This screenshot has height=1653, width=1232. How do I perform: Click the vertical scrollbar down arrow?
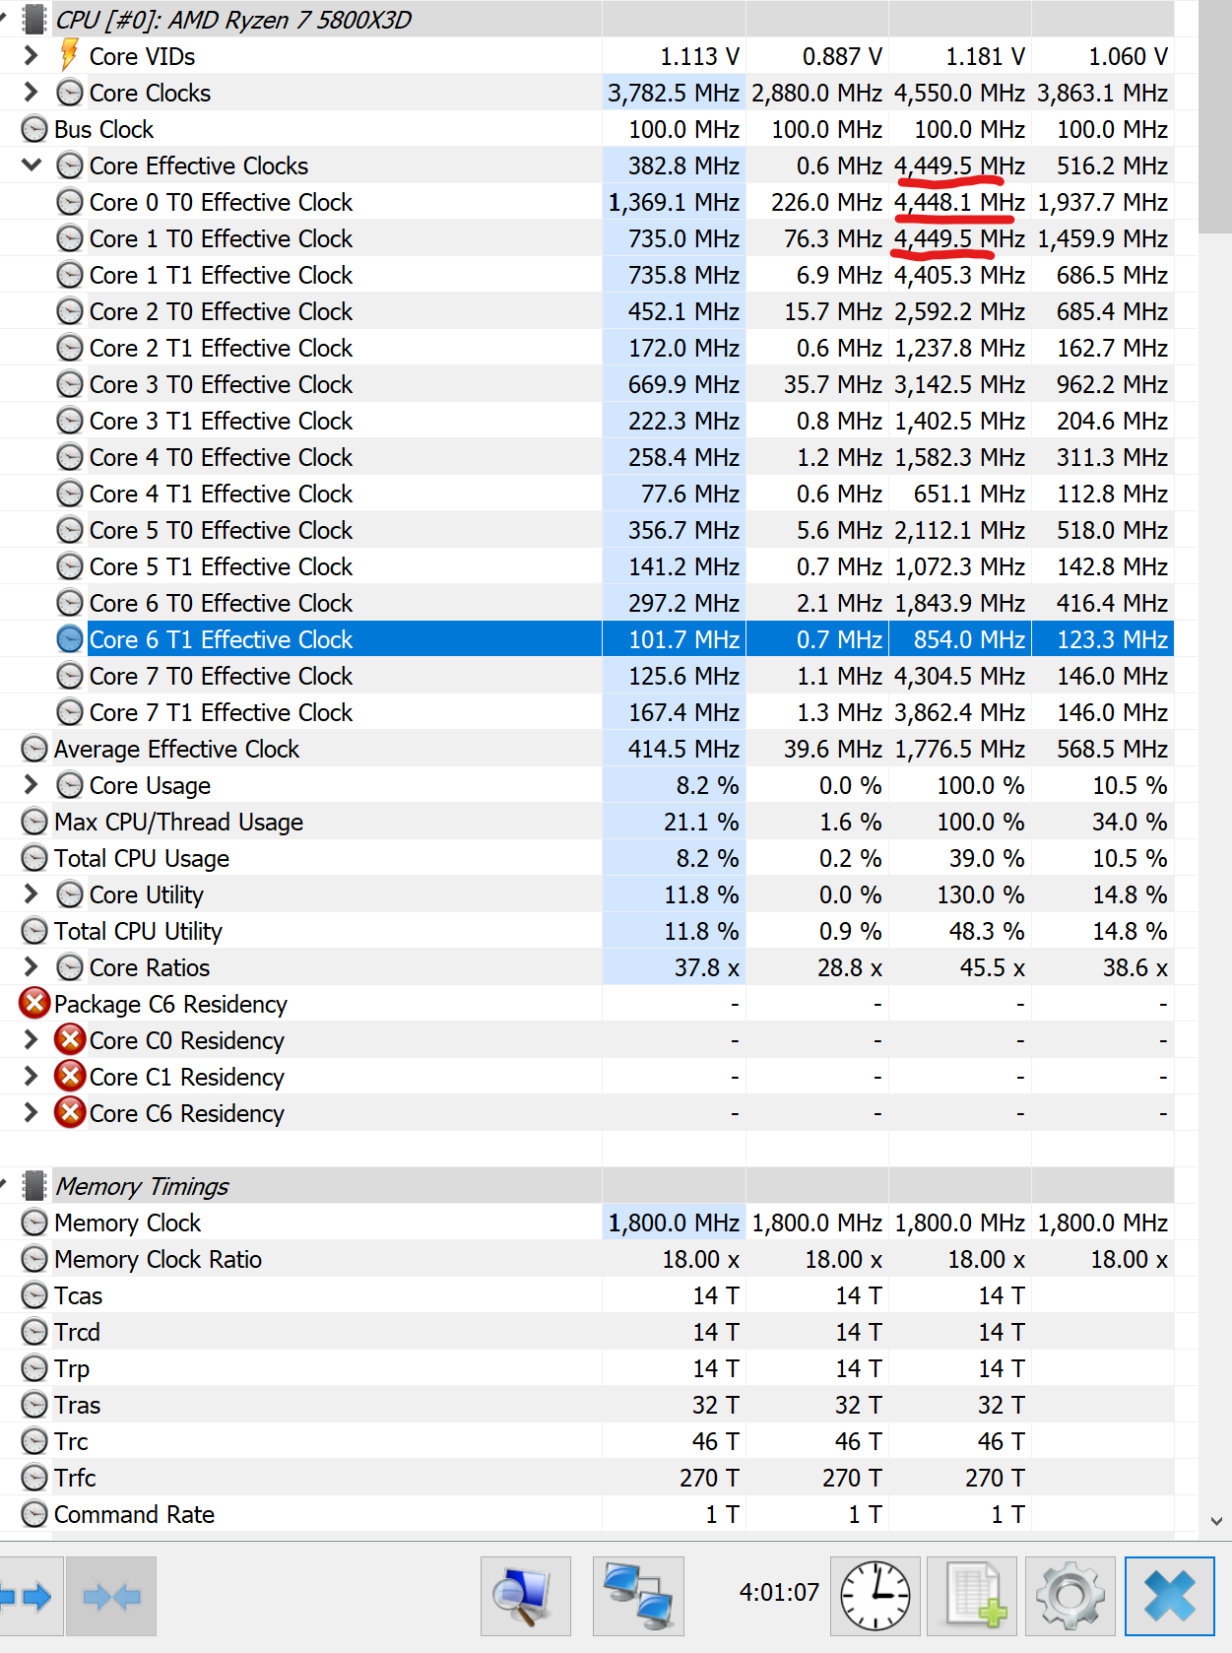[1216, 1520]
